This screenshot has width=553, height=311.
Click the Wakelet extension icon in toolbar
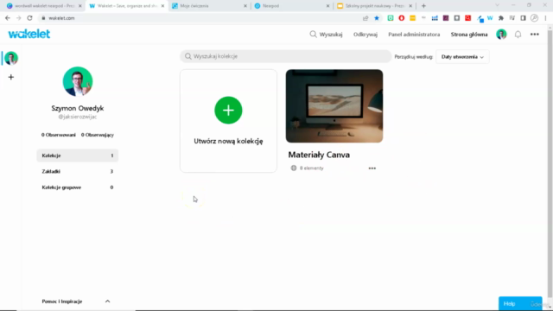pos(490,18)
